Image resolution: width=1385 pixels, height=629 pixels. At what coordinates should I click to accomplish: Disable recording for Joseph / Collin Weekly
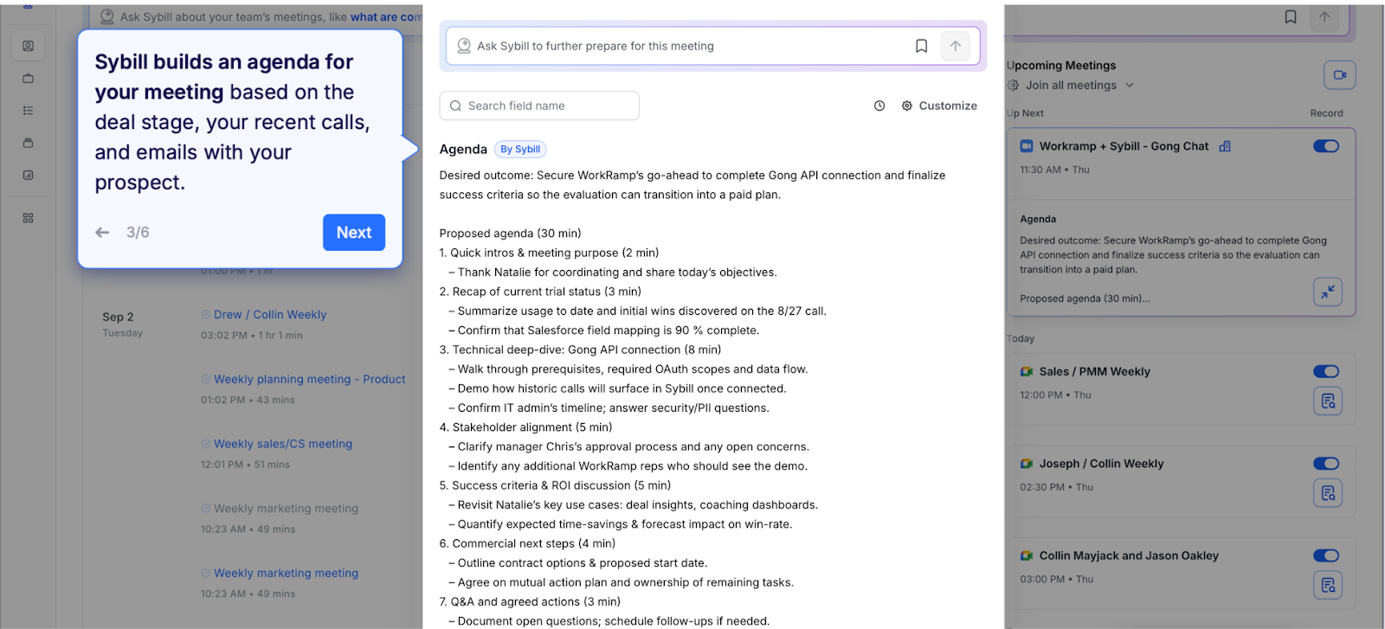[x=1325, y=464]
